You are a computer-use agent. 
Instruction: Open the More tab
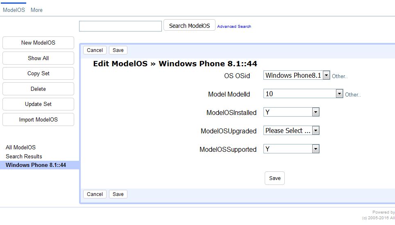point(36,10)
